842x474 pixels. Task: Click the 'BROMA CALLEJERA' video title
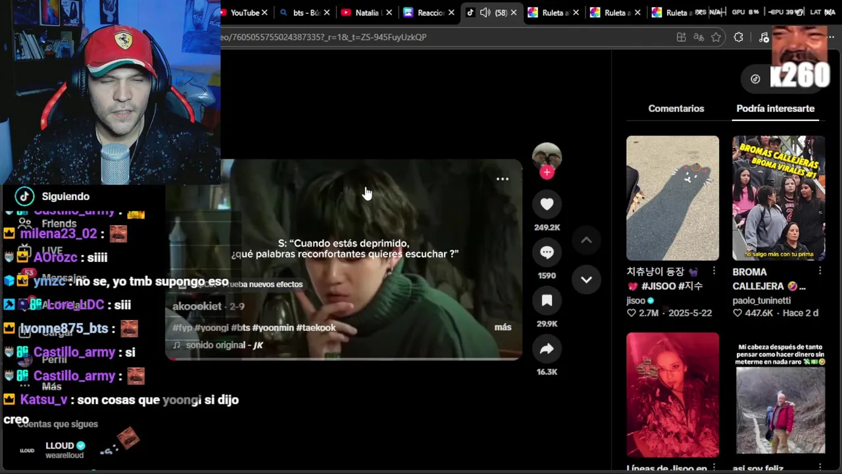pos(769,279)
